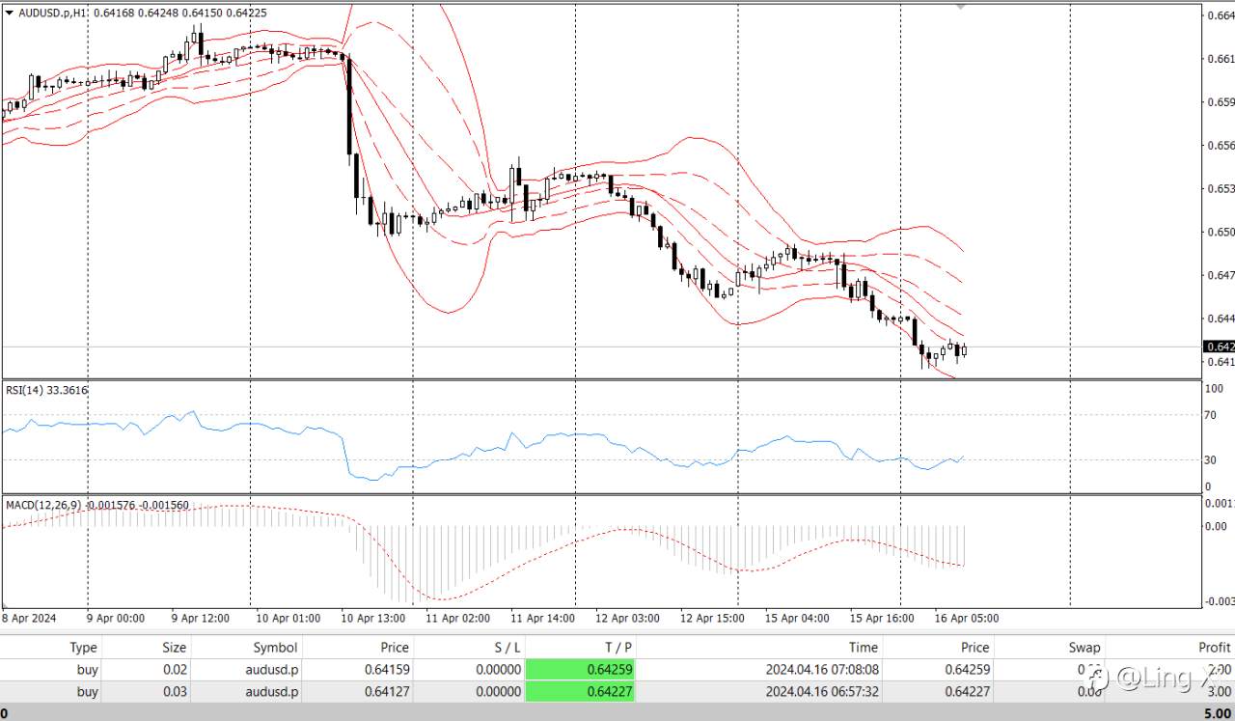Sort orders by the Size column header
The image size is (1235, 721).
[x=174, y=647]
